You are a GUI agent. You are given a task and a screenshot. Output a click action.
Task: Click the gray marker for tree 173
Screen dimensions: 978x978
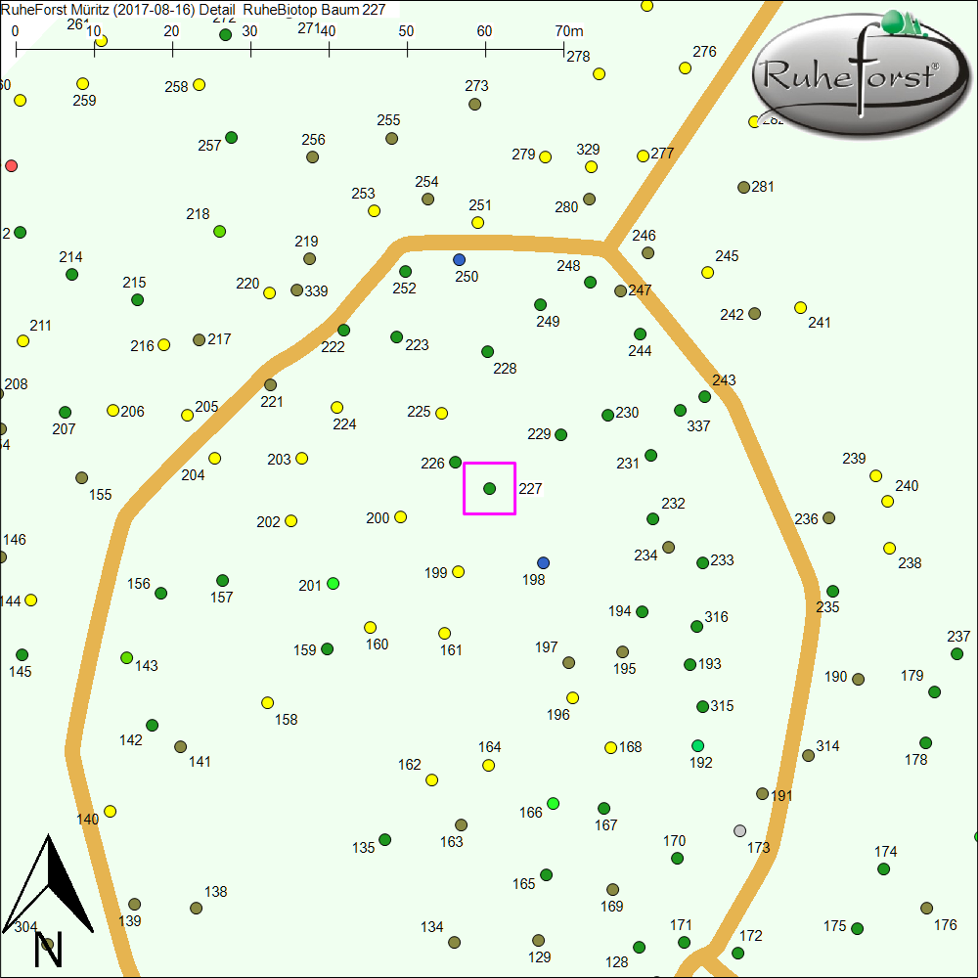point(739,830)
